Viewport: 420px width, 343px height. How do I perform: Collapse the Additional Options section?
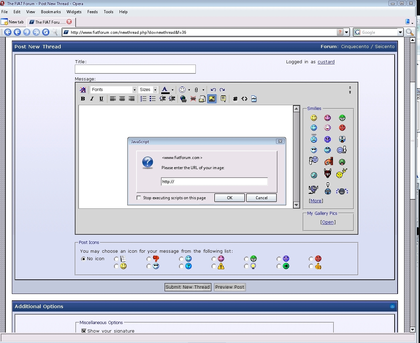(392, 306)
